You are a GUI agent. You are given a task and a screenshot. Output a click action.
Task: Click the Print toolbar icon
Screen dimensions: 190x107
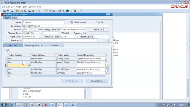click(29, 11)
